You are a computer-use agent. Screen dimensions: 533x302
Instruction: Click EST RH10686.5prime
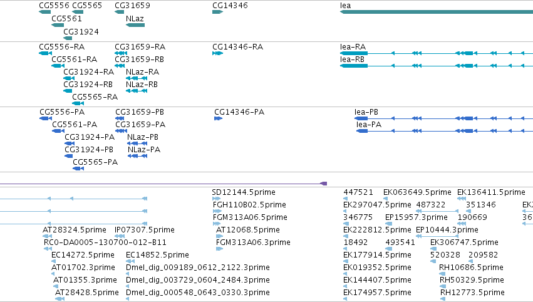click(471, 268)
